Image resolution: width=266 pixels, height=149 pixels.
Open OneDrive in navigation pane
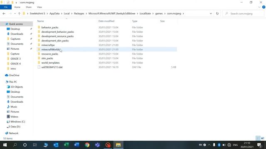click(x=14, y=75)
